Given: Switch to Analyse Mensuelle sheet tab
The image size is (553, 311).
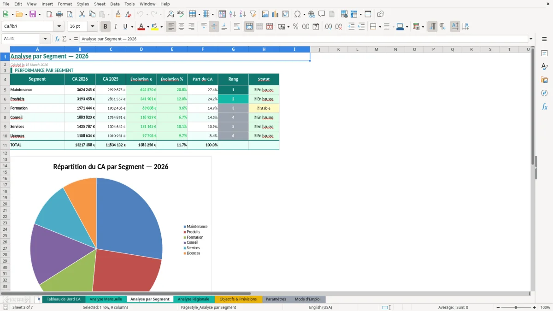Looking at the screenshot, I should pyautogui.click(x=106, y=299).
